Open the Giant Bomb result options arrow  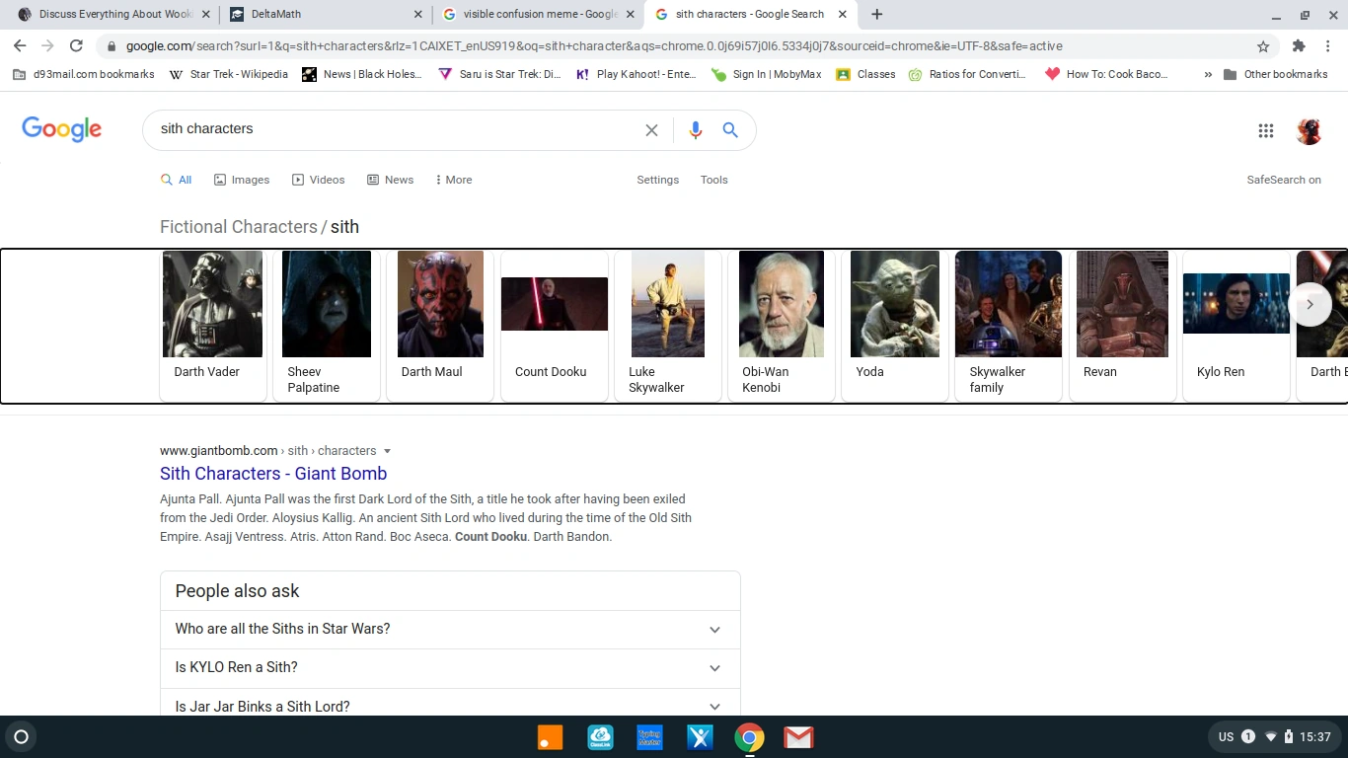point(387,450)
